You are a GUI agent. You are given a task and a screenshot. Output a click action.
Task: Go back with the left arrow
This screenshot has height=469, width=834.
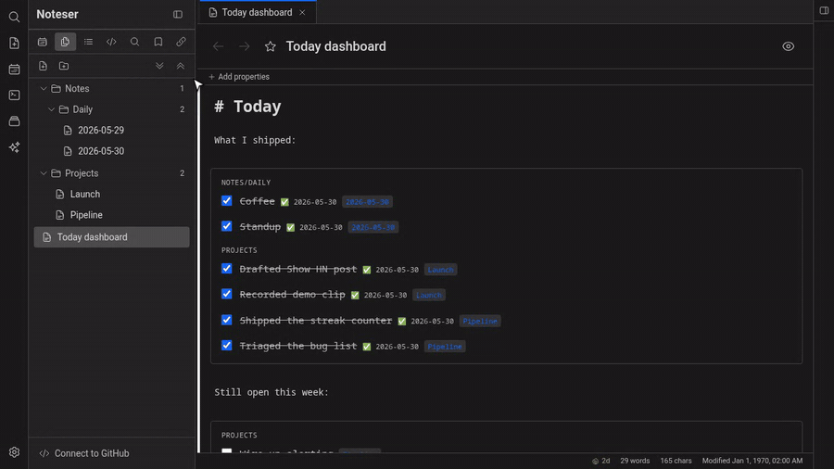tap(218, 46)
